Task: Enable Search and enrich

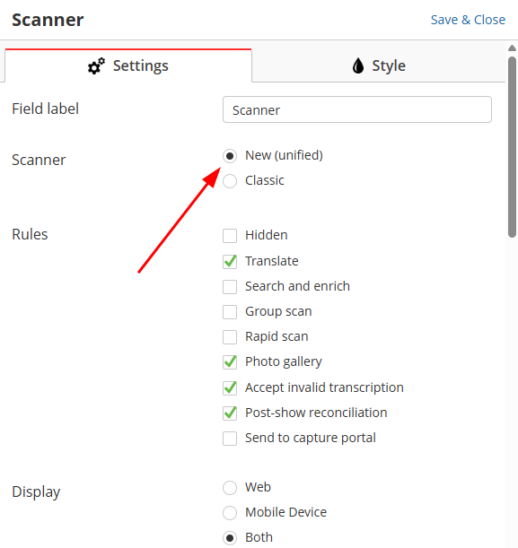Action: tap(230, 287)
